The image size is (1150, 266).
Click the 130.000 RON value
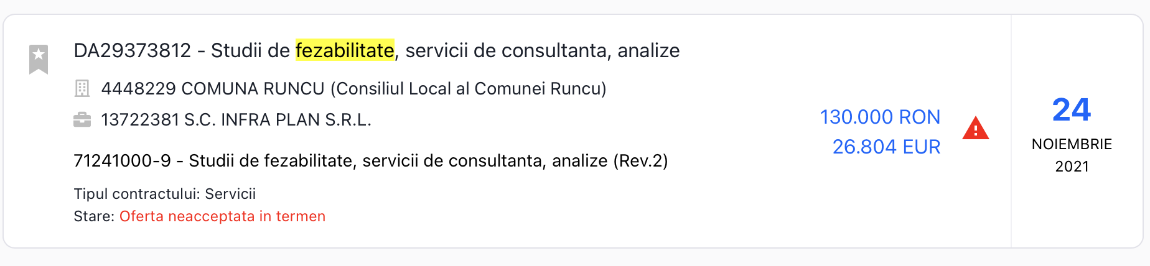click(x=880, y=117)
